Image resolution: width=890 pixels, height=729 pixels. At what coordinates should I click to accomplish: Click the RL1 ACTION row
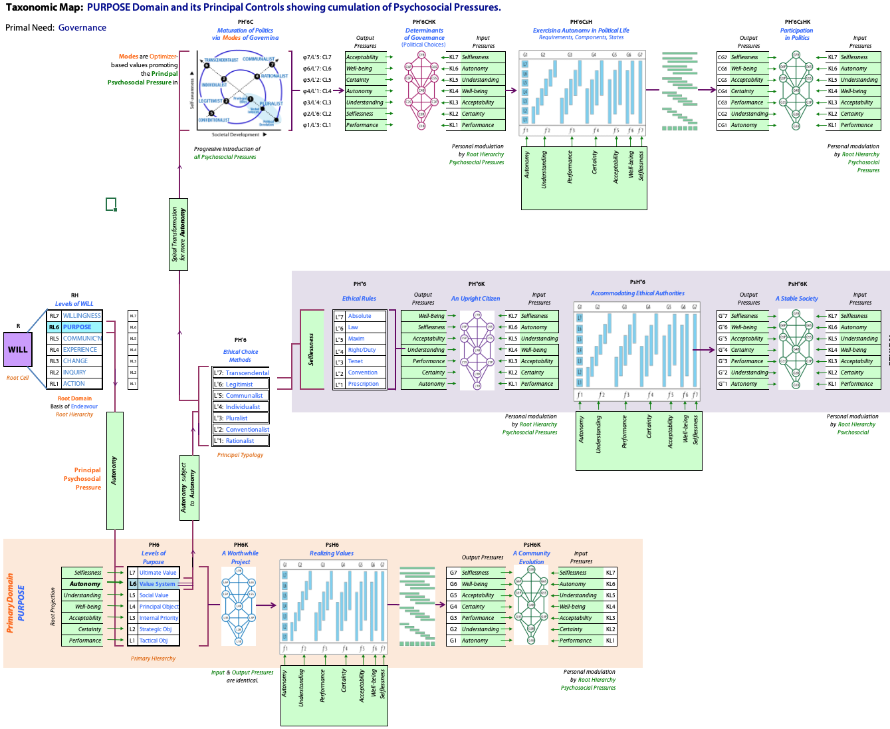[x=75, y=384]
